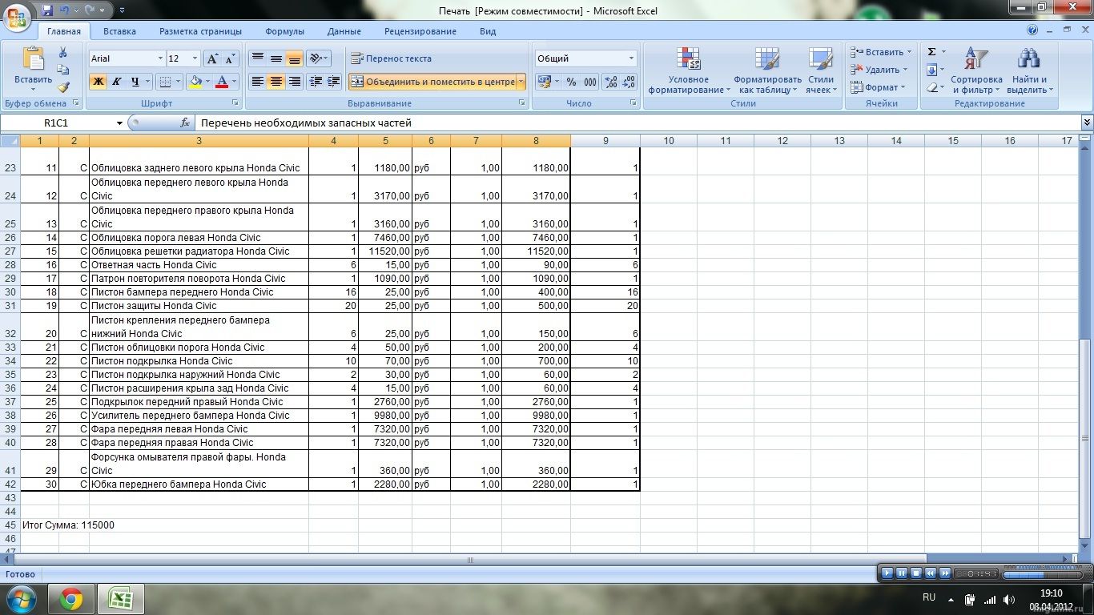Viewport: 1094px width, 615px height.
Task: Decrease font size with the small A icon
Action: tap(230, 58)
